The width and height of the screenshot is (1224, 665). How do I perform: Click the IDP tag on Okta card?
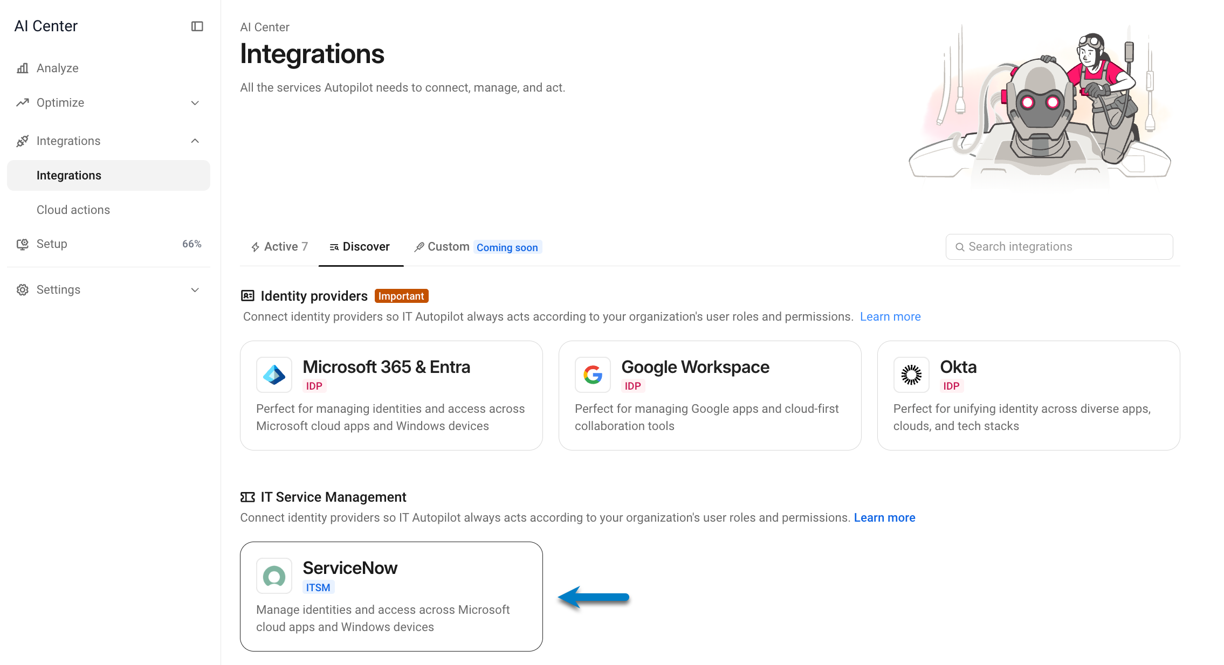[951, 386]
